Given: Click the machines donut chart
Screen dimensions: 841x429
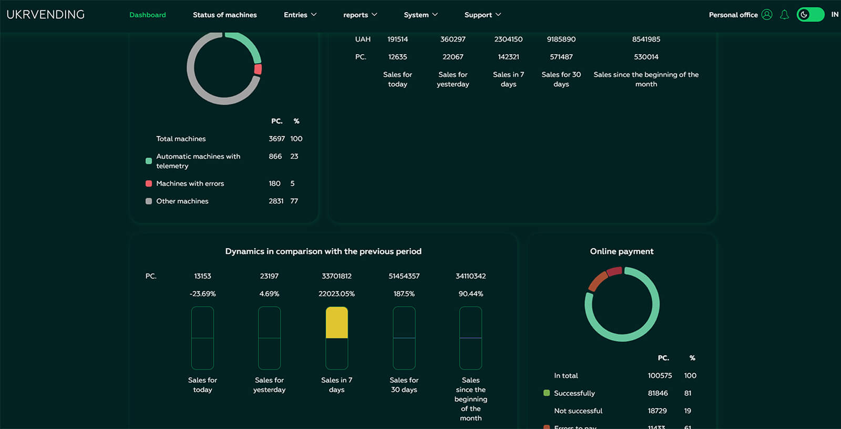Looking at the screenshot, I should [224, 68].
